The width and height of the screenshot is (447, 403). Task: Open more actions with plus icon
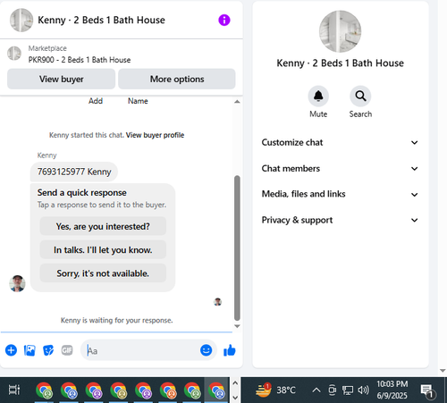[x=11, y=350]
